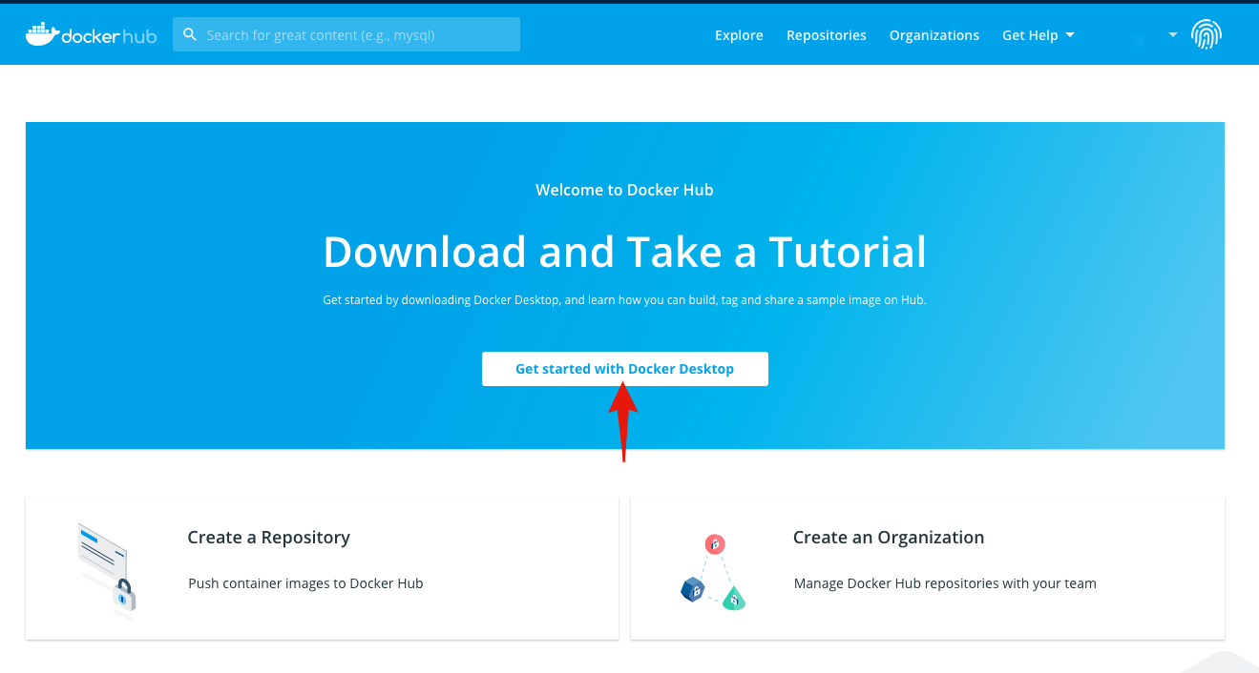Click the magnifier icon in the search bar
1259x673 pixels.
[x=190, y=34]
